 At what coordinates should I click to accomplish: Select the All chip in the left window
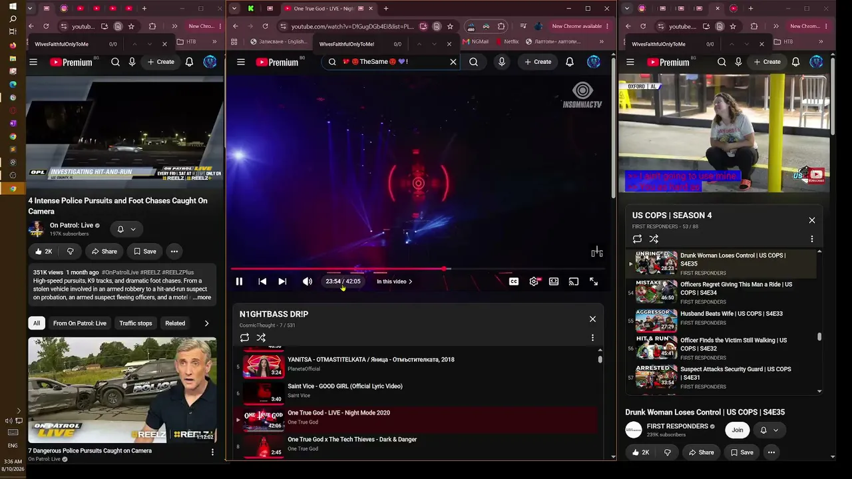pyautogui.click(x=37, y=323)
